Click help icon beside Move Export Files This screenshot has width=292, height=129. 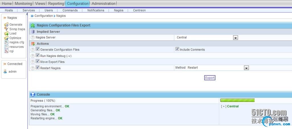(33, 62)
